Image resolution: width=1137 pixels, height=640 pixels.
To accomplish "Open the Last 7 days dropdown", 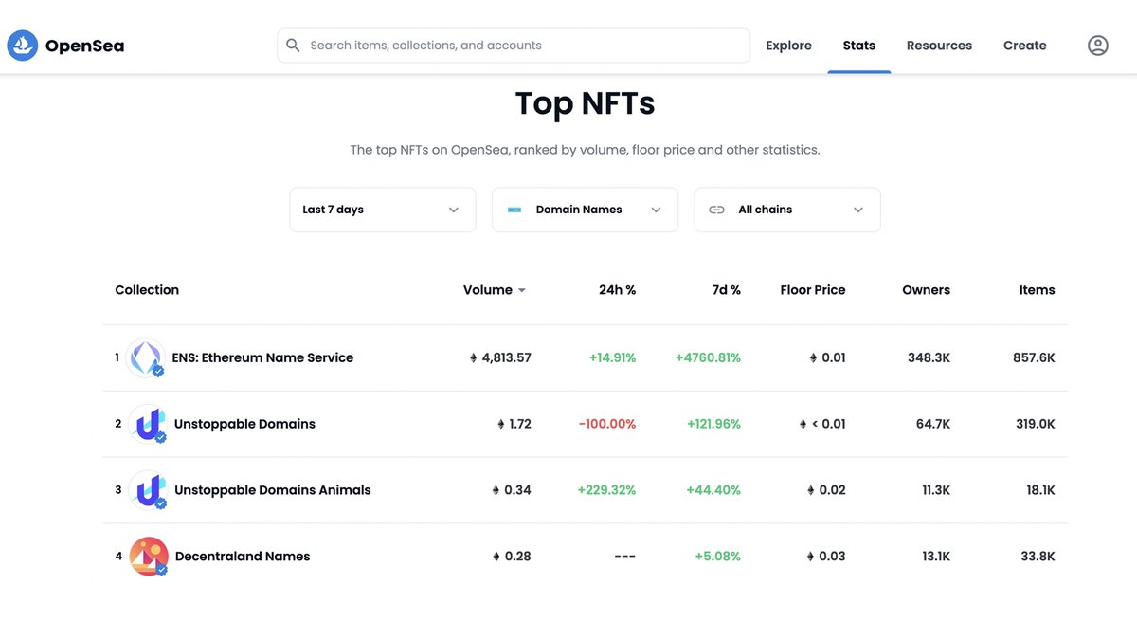I will pyautogui.click(x=382, y=210).
